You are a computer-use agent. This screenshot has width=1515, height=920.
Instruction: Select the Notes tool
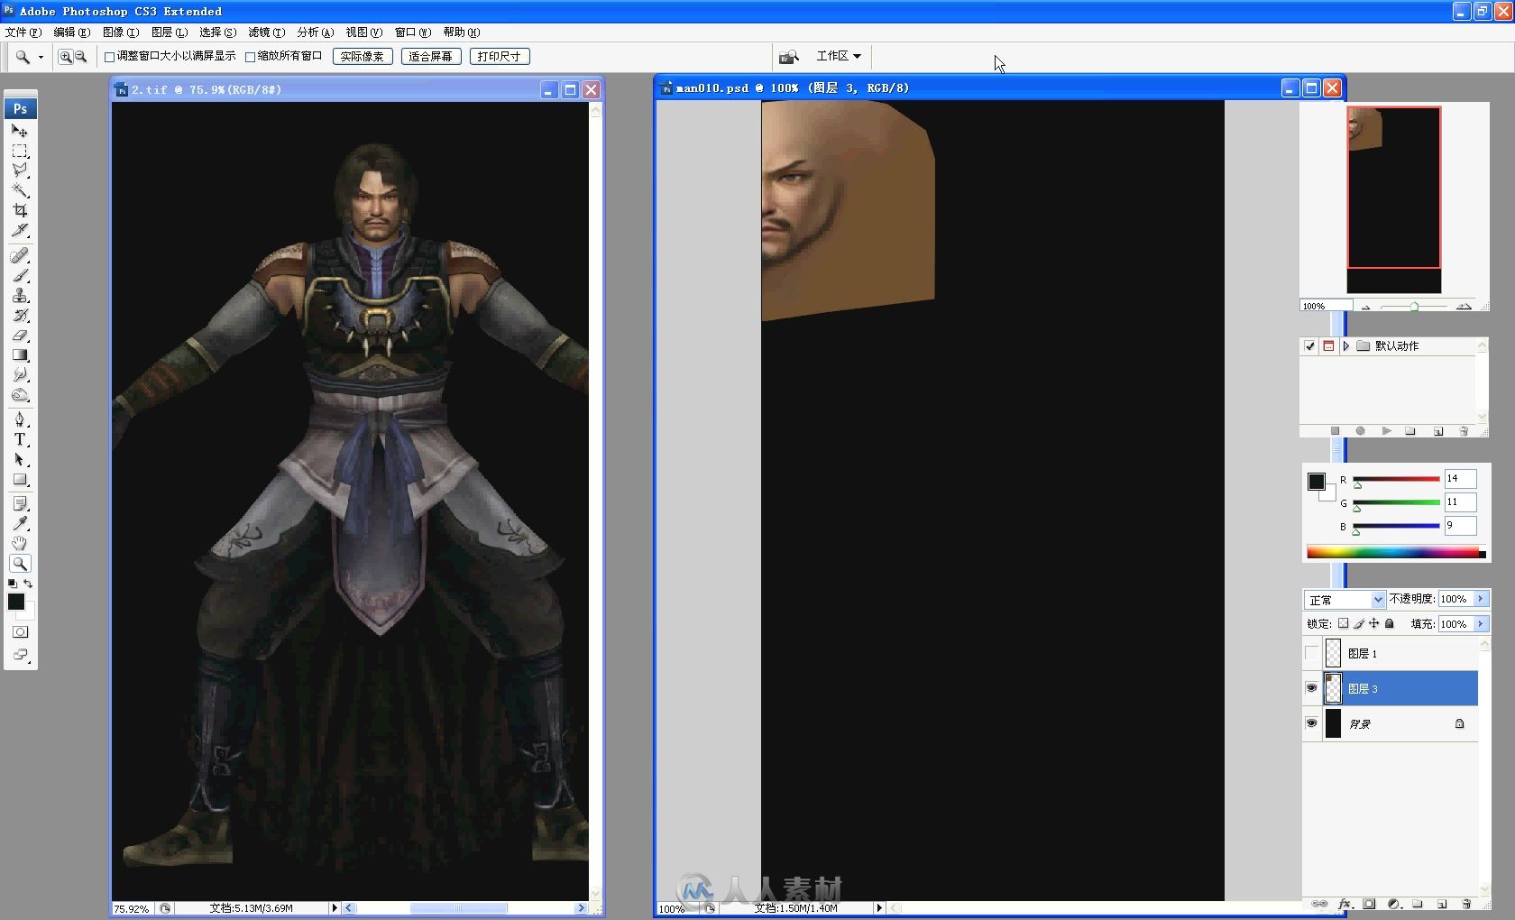click(20, 503)
